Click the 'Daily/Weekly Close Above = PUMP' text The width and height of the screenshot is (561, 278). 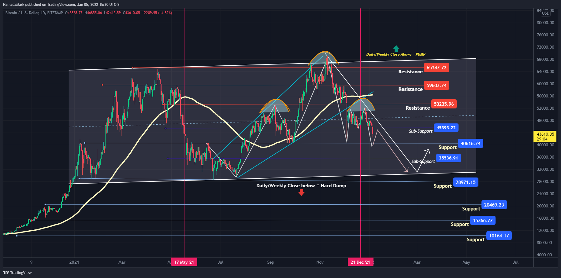[396, 54]
